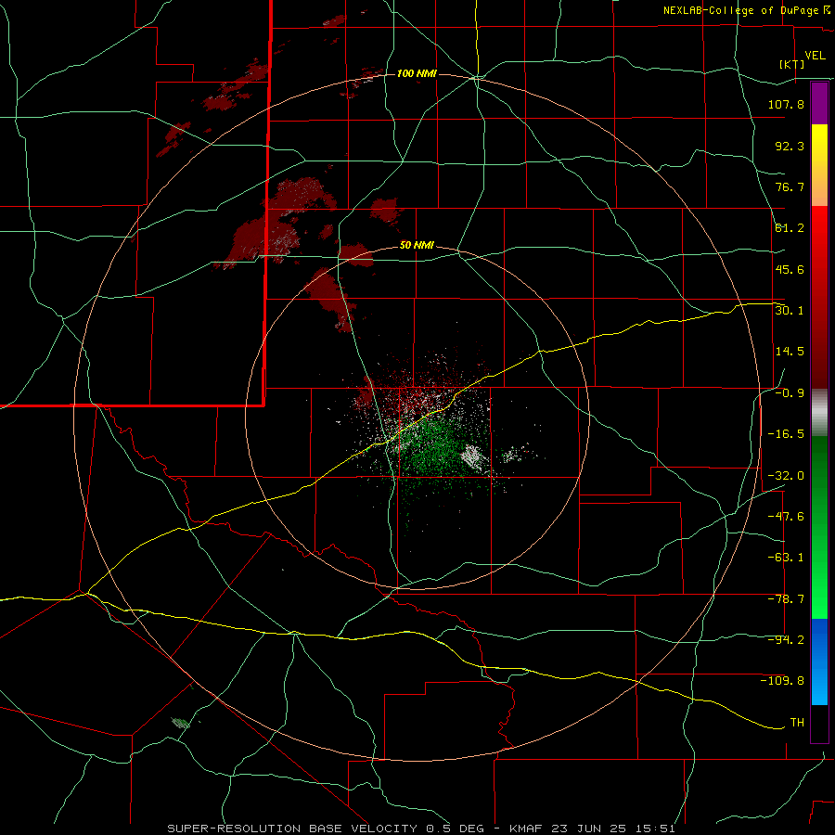Click the 30.1 velocity scale value
Image resolution: width=835 pixels, height=835 pixels.
pyautogui.click(x=790, y=311)
